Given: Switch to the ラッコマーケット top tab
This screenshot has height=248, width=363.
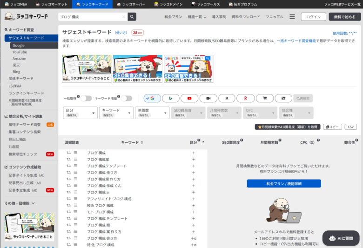Looking at the screenshot, I should (52, 4).
